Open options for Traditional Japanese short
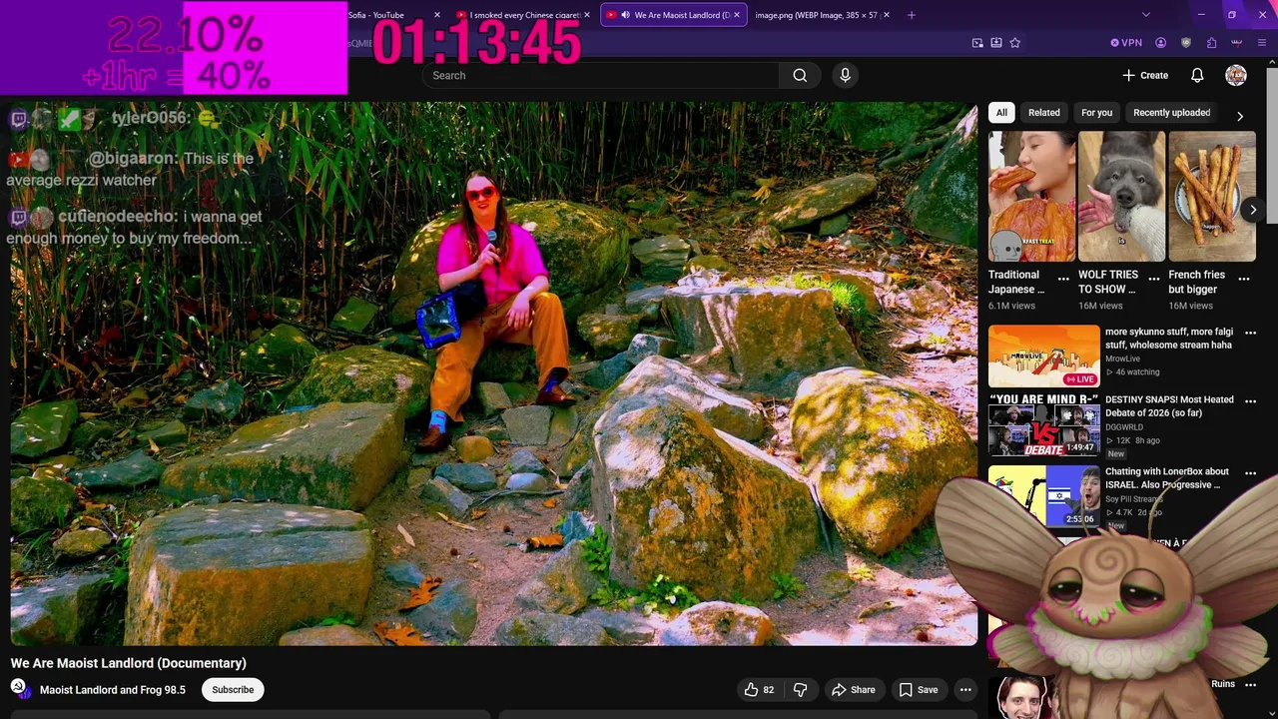This screenshot has height=719, width=1278. pyautogui.click(x=1063, y=279)
